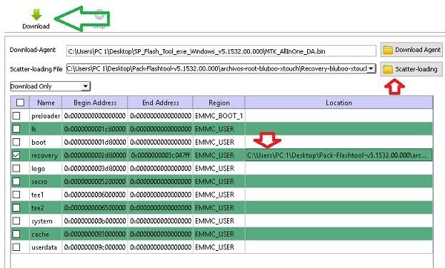
Task: Click begin address 0x0000000083000000 of cache
Action: point(95,234)
